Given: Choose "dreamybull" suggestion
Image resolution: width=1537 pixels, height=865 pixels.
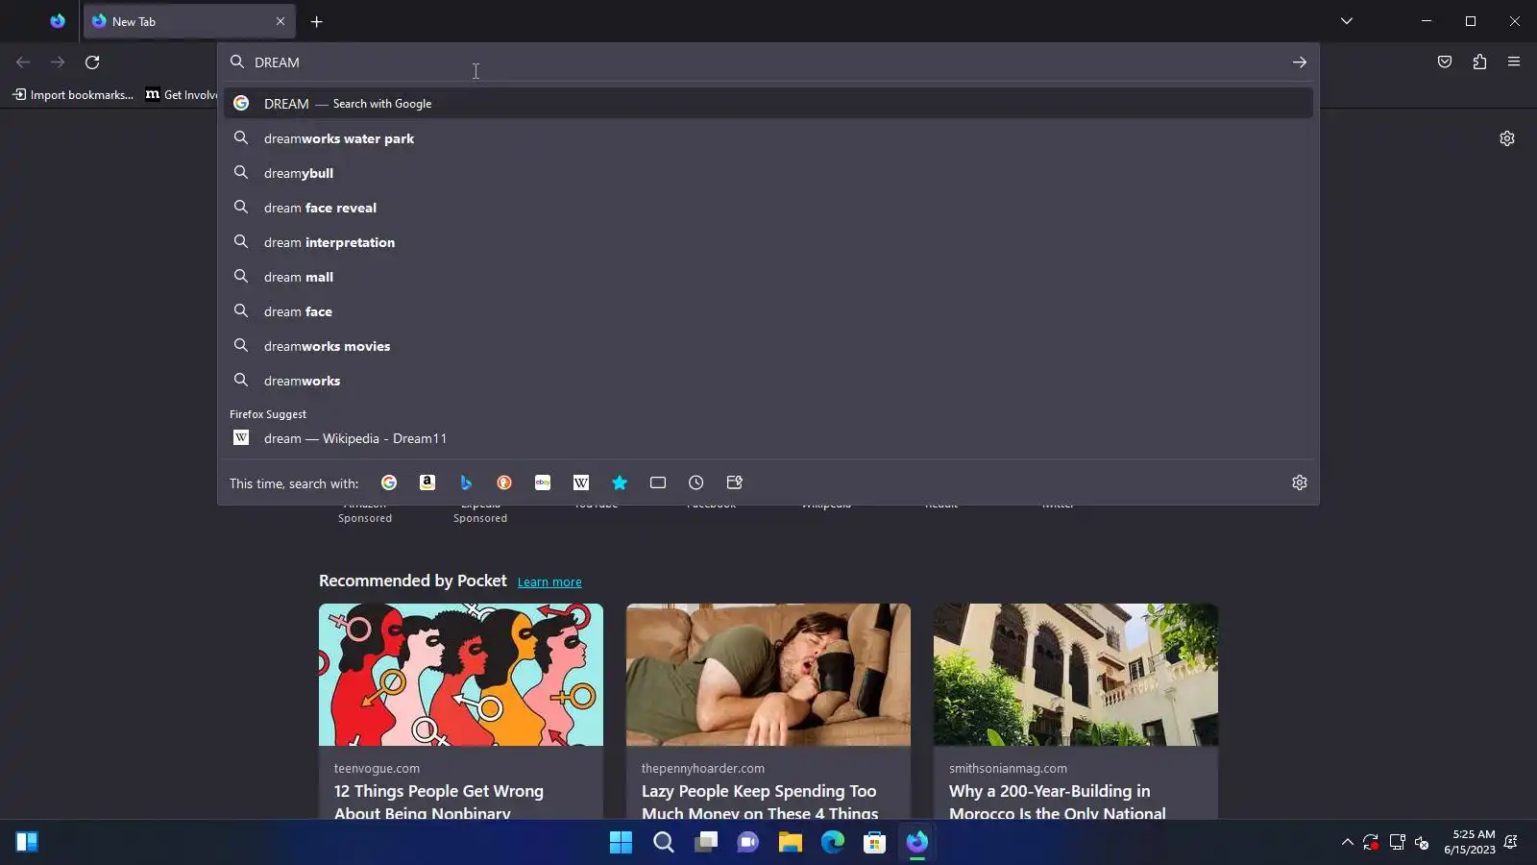Looking at the screenshot, I should point(768,173).
